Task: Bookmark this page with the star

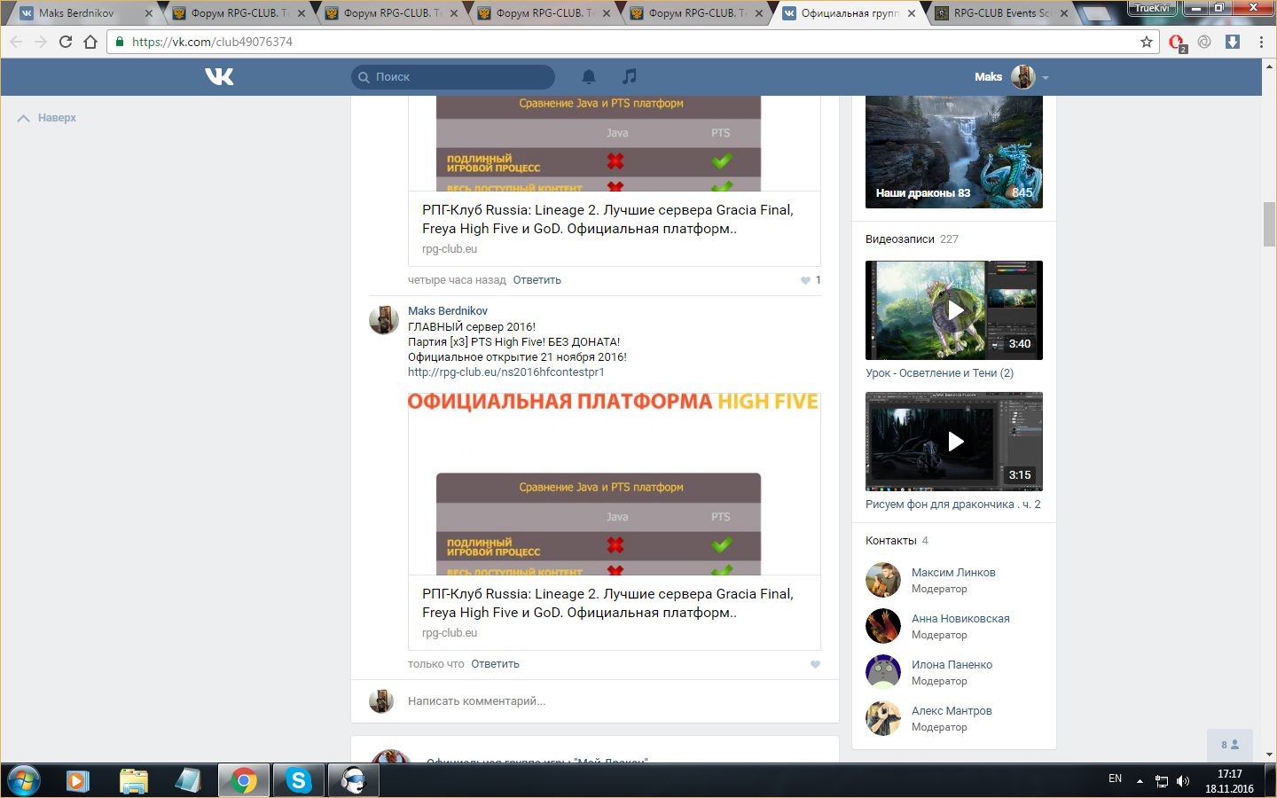Action: (x=1147, y=42)
